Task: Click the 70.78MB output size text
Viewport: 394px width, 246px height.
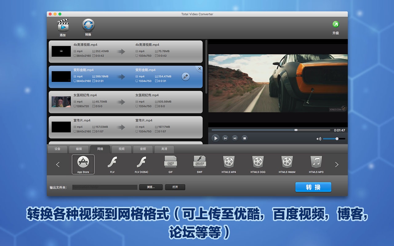Action: [163, 51]
